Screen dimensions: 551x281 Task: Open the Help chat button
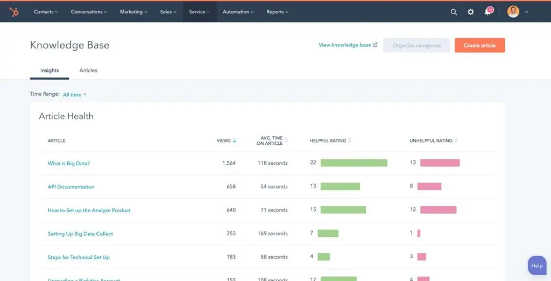tap(537, 265)
